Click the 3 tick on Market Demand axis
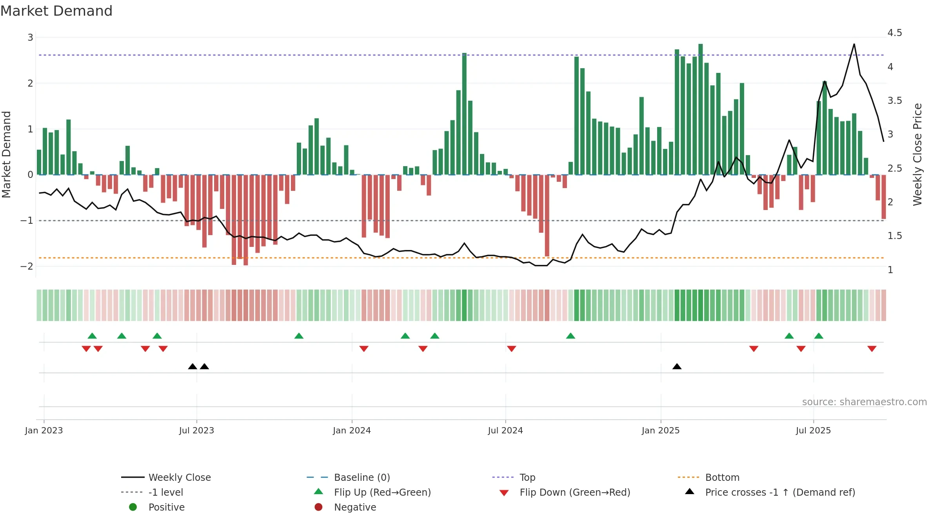 [x=30, y=38]
